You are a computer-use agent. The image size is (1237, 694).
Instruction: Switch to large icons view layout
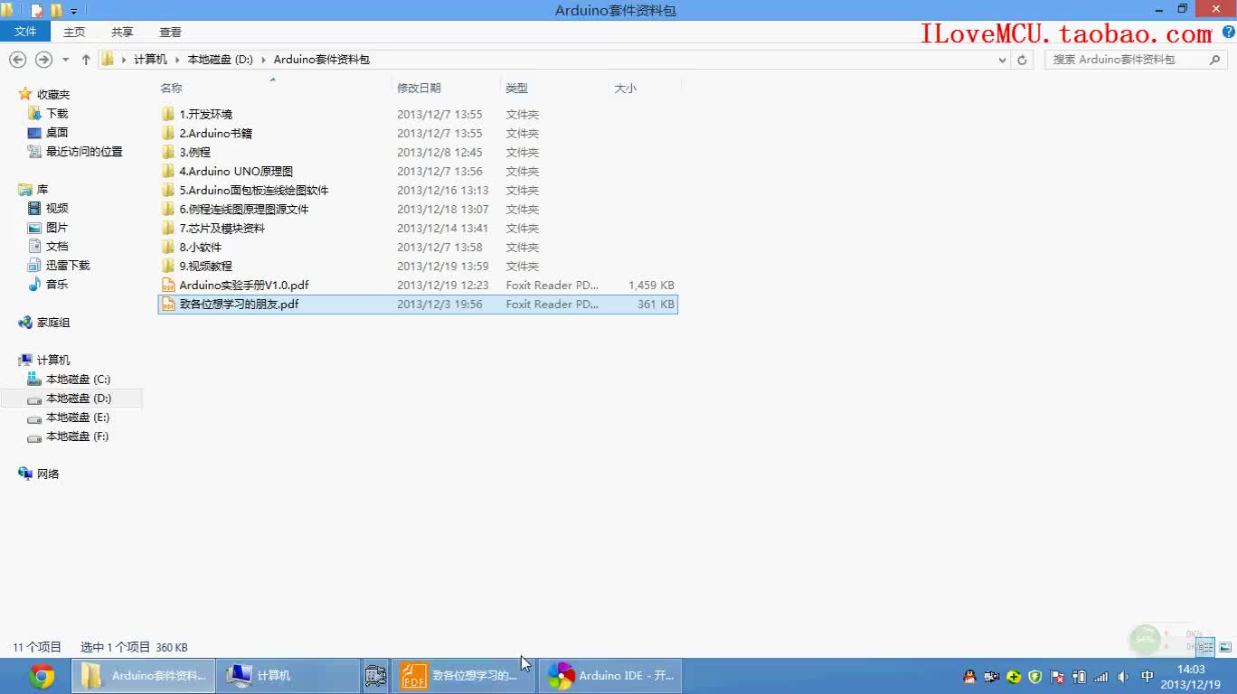tap(1225, 647)
